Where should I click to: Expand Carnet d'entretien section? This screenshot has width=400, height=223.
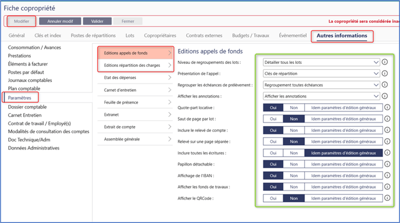[135, 90]
